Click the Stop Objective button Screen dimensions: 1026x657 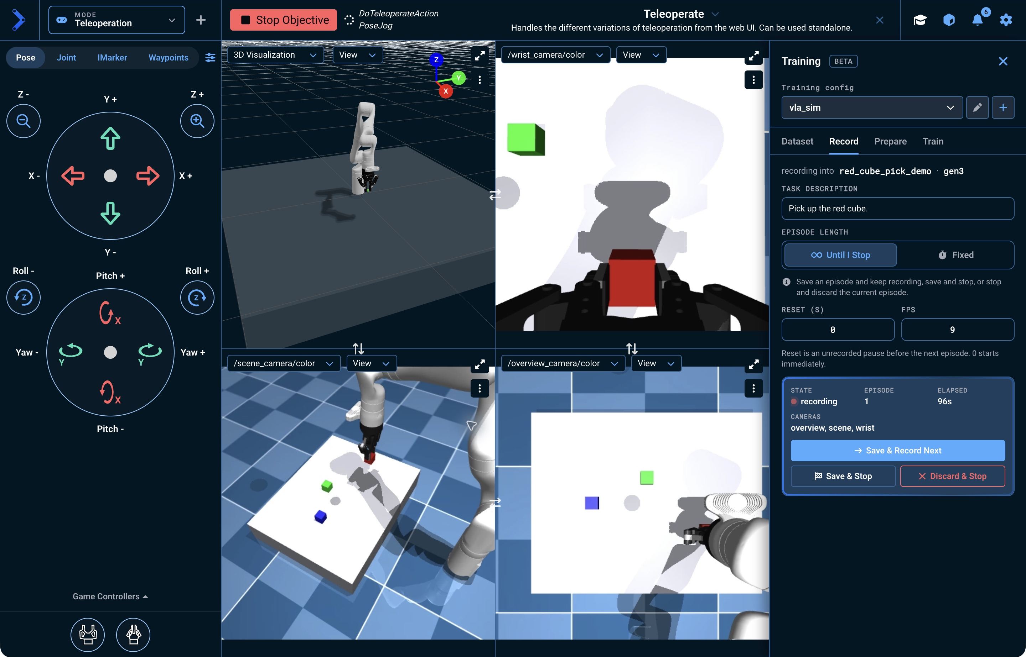pos(284,20)
